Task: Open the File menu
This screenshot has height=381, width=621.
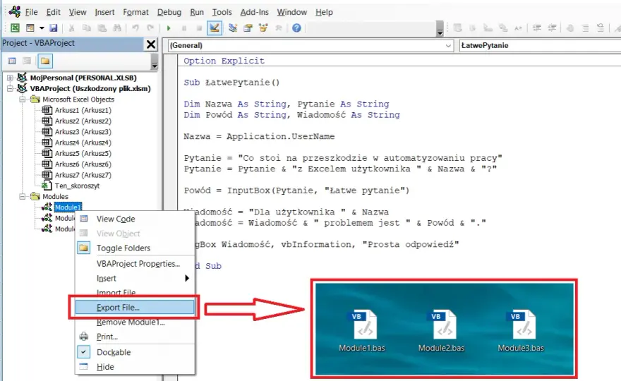Action: tap(31, 12)
